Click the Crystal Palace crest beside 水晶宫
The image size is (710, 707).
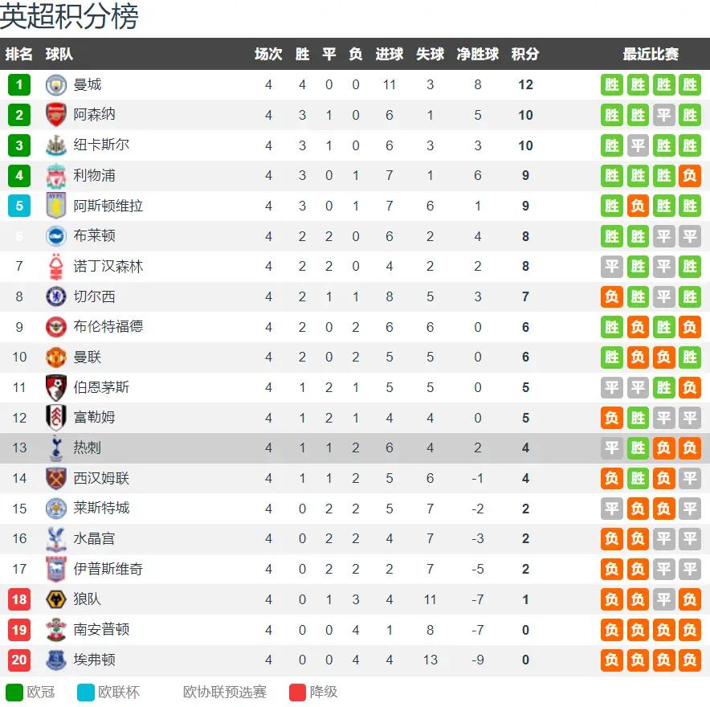pyautogui.click(x=56, y=539)
